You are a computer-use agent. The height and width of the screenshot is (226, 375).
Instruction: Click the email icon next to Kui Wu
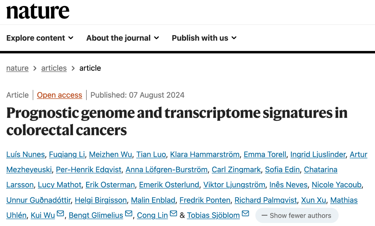60,214
